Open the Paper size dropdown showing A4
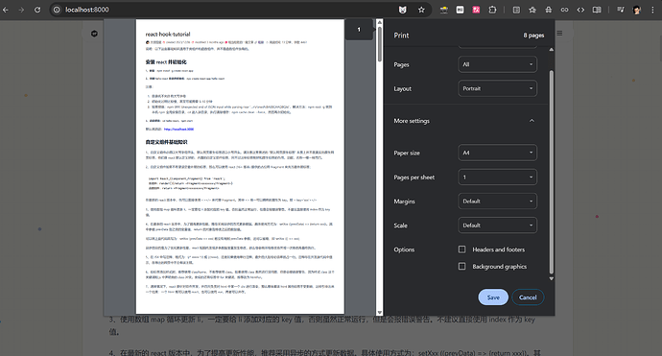The image size is (662, 356). 497,153
